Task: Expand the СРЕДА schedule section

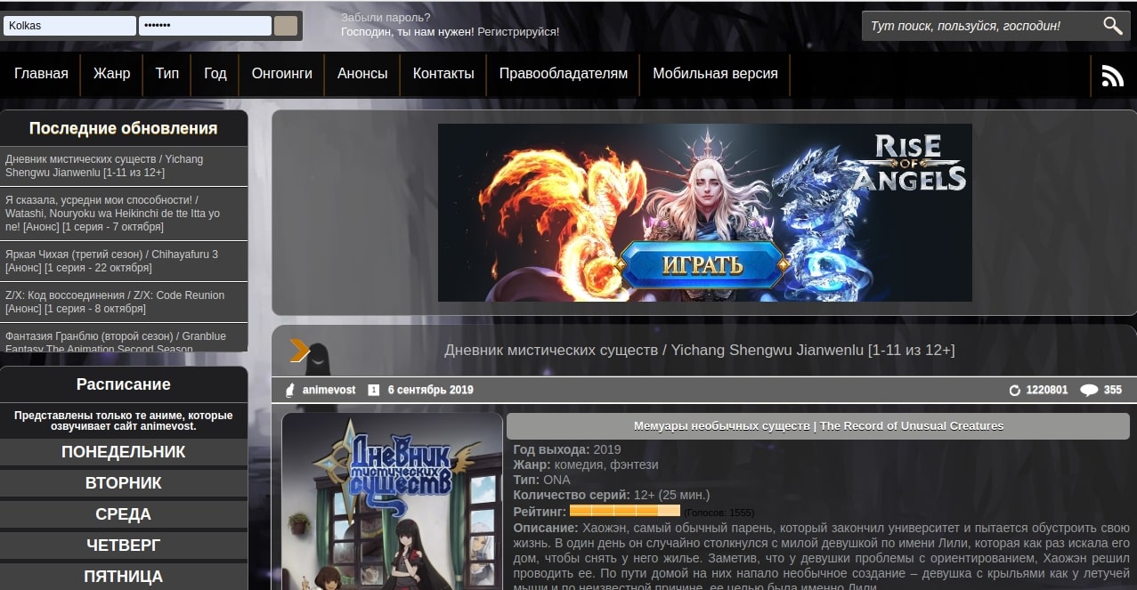Action: (124, 514)
